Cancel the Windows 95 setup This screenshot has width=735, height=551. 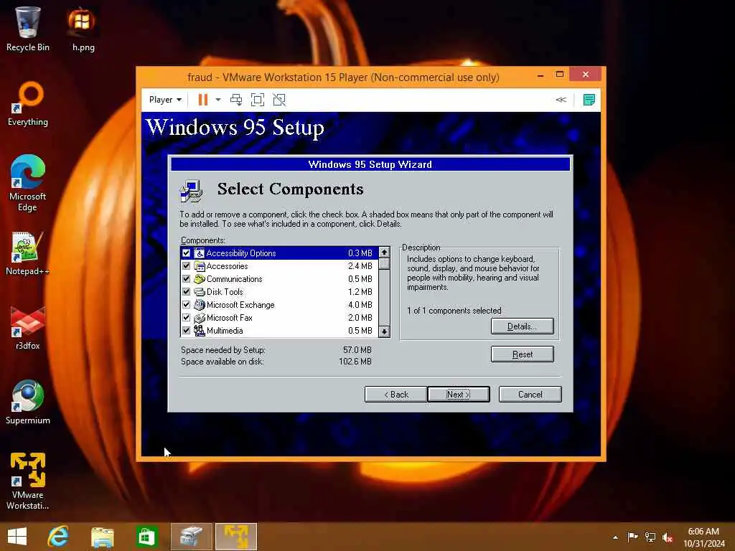(530, 395)
